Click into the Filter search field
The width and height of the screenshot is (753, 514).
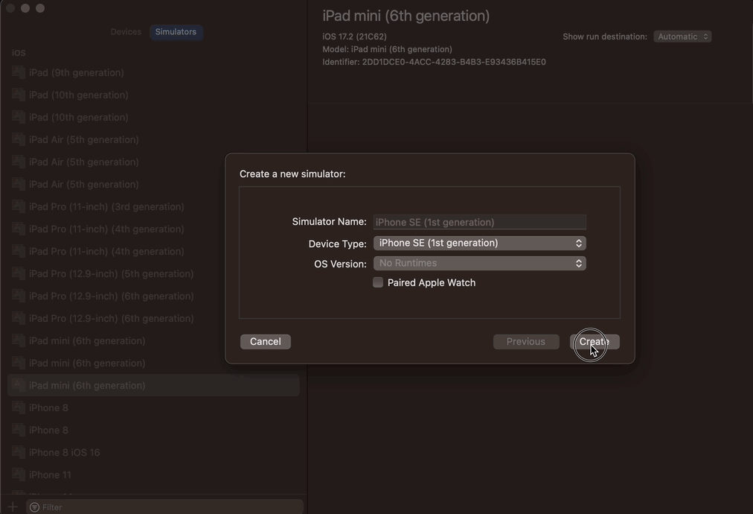pos(164,507)
